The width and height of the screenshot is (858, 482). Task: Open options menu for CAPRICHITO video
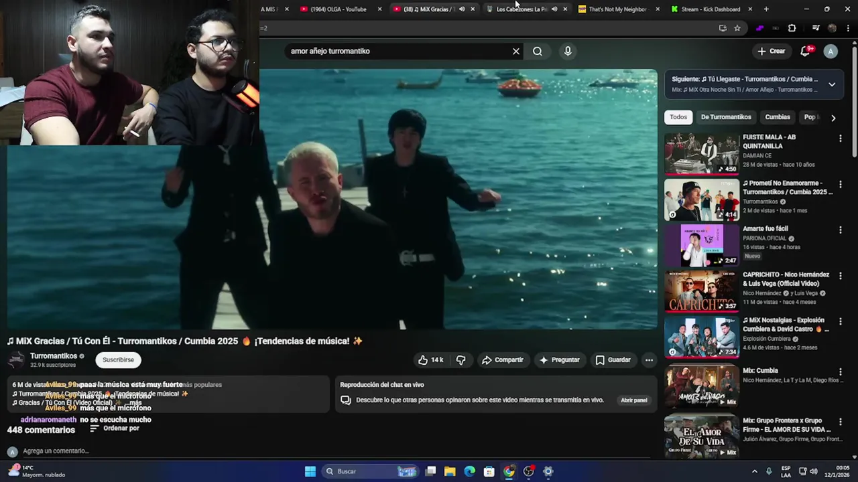pos(840,276)
